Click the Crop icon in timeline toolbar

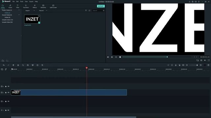(23, 65)
